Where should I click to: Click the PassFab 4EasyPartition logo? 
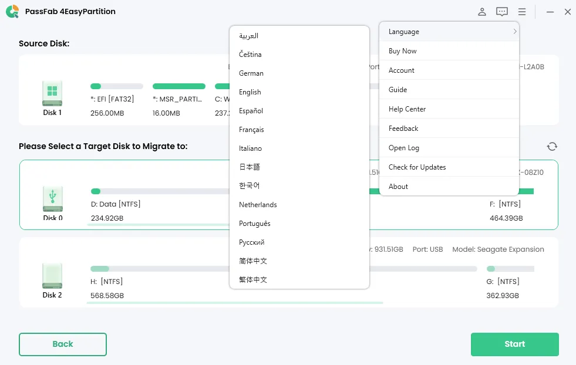point(12,12)
